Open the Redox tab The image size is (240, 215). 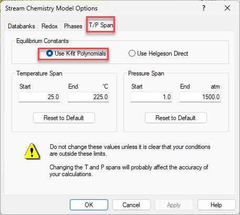(49, 26)
